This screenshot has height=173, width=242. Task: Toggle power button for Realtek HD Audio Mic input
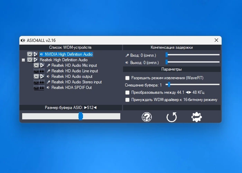(x=36, y=65)
